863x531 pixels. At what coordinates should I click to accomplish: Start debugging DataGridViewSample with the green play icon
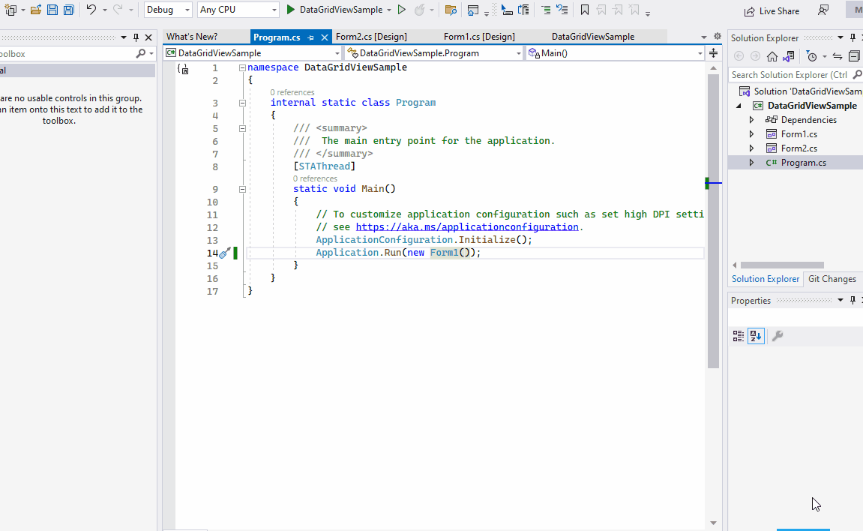290,11
